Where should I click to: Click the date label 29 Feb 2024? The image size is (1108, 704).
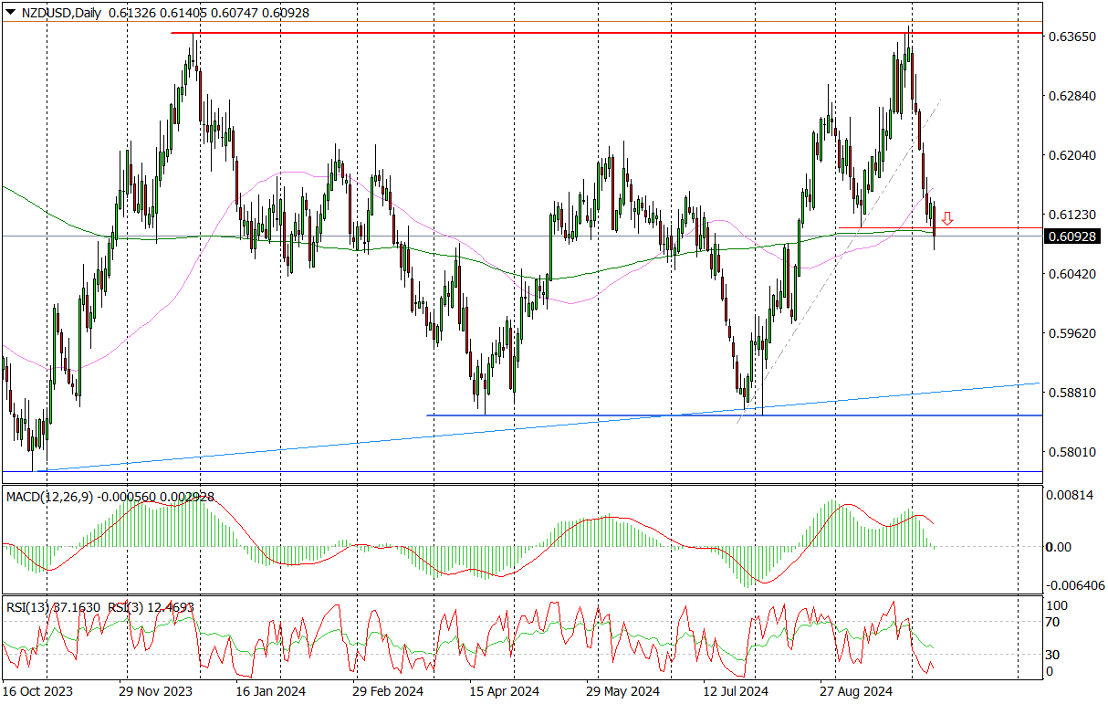388,692
